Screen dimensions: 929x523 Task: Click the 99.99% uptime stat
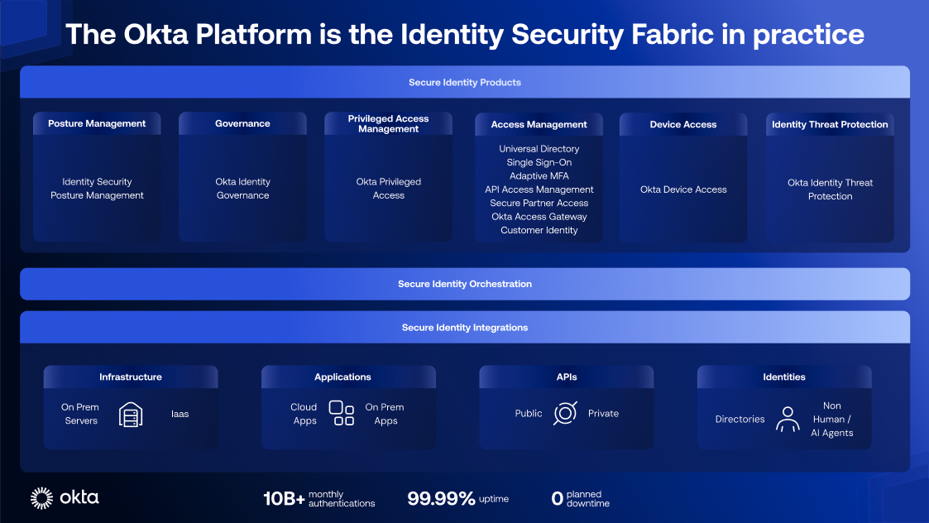(457, 499)
